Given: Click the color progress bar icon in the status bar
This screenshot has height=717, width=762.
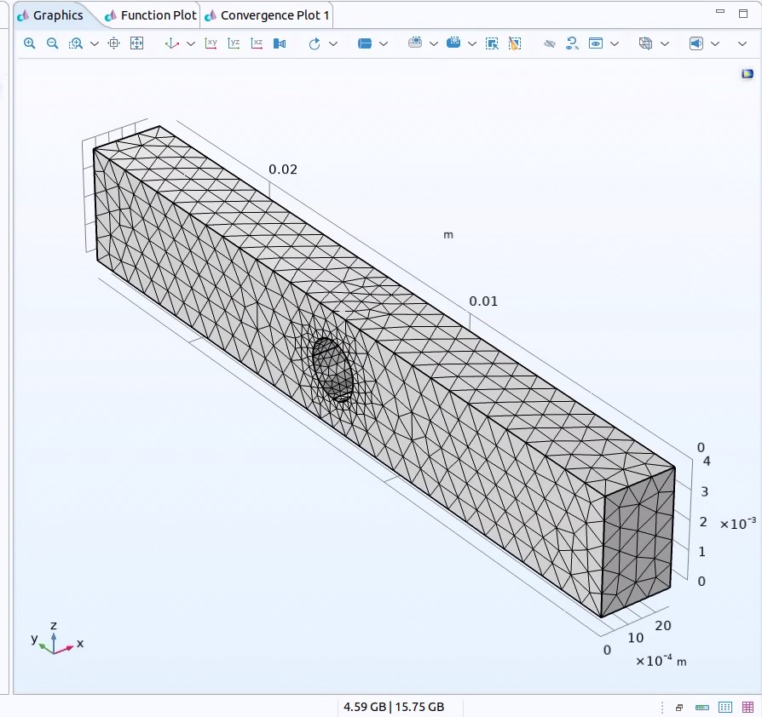Looking at the screenshot, I should point(702,708).
